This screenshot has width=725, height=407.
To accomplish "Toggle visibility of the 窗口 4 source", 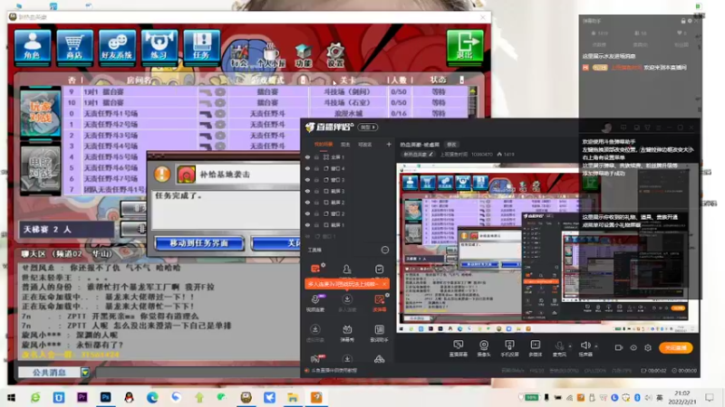I will coord(307,169).
